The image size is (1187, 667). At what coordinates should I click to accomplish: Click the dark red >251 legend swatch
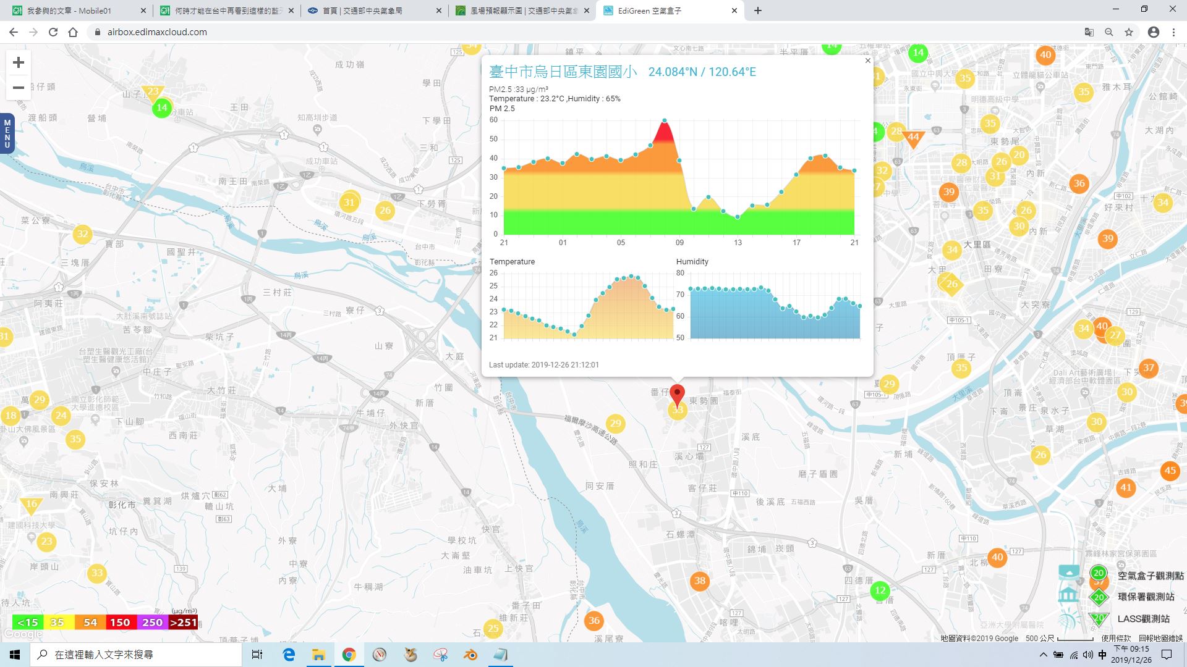[183, 622]
